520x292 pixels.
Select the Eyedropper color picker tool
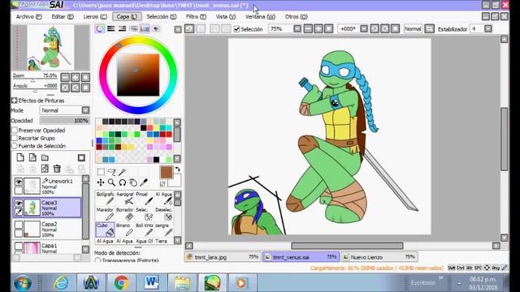(144, 182)
